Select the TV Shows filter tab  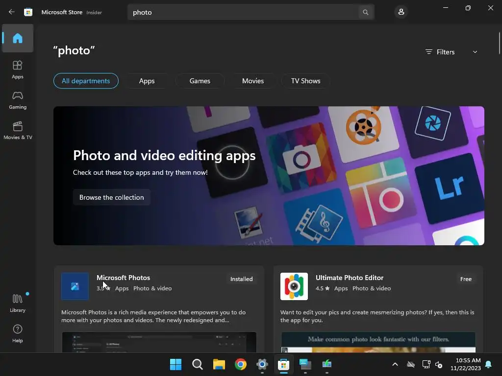[x=306, y=81]
